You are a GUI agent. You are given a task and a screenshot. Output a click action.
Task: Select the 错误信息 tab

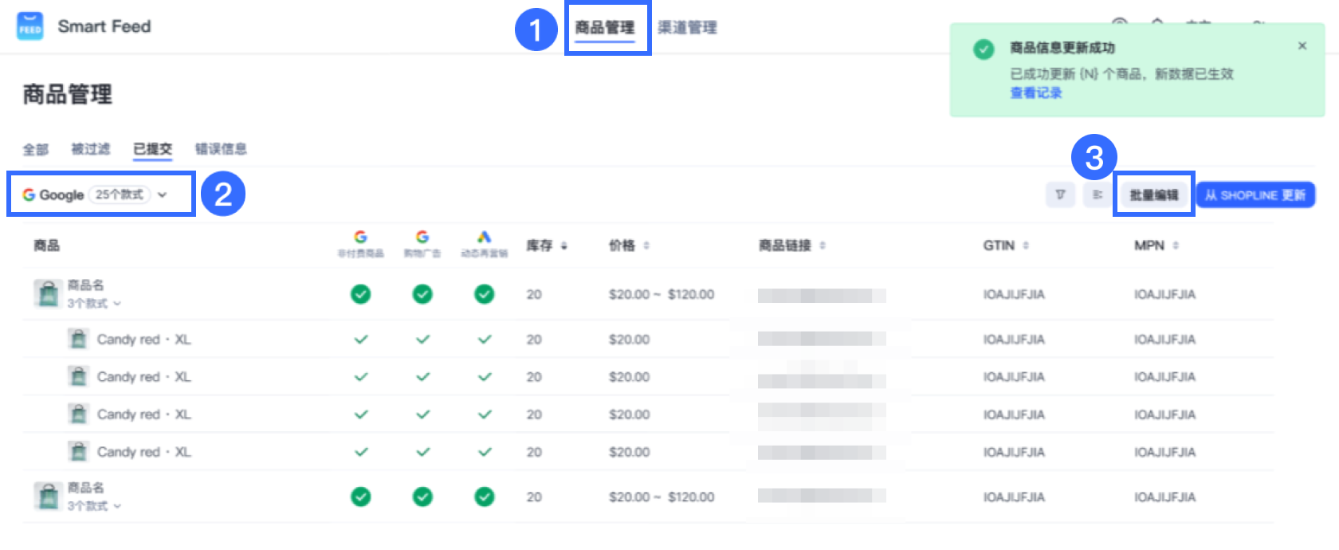(x=221, y=149)
